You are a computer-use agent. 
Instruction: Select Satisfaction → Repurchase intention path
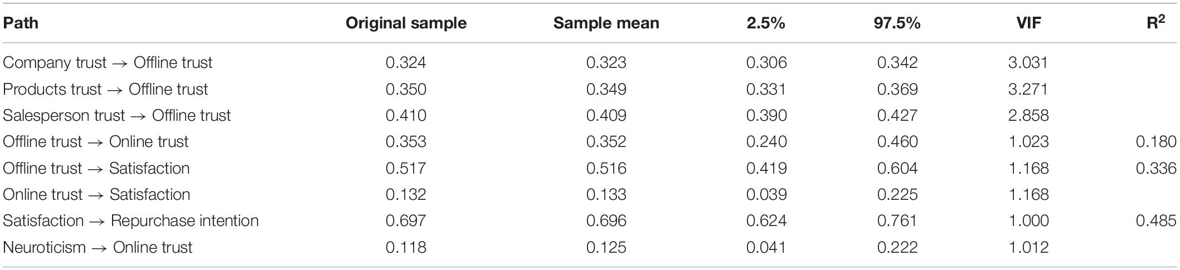(x=130, y=221)
